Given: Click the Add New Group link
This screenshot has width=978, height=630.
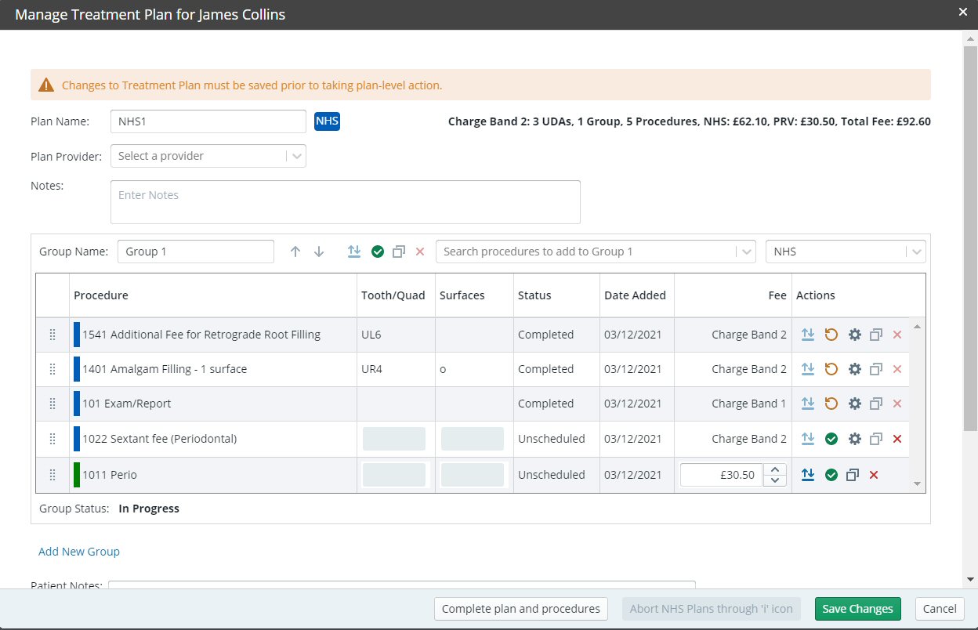Looking at the screenshot, I should click(79, 552).
